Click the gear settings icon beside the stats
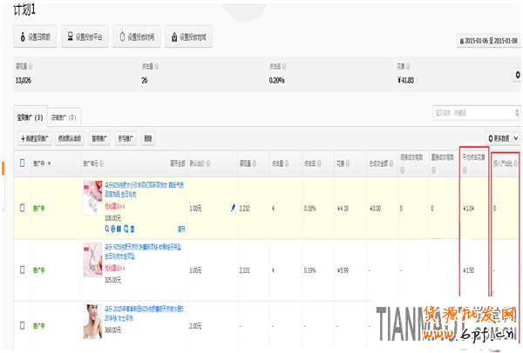Screen dimensions: 523x353 click(517, 76)
